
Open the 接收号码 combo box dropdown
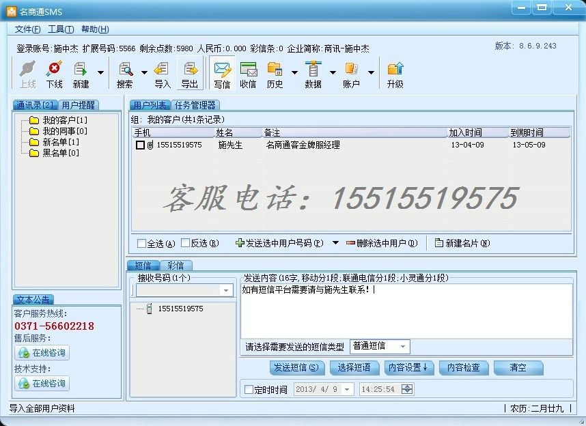click(226, 290)
